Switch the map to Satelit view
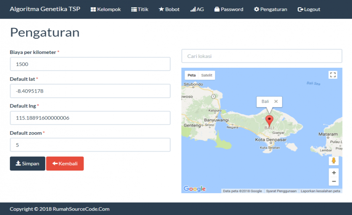 coord(207,75)
